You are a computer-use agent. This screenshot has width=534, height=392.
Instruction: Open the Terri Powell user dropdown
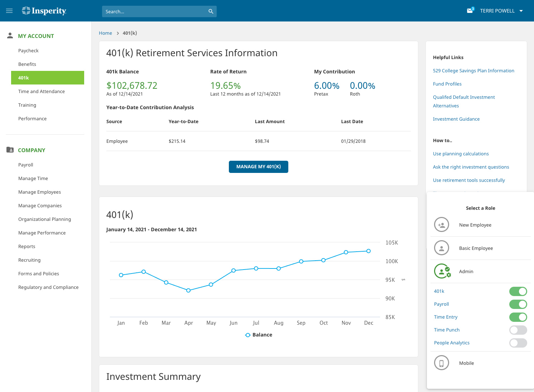tap(501, 11)
